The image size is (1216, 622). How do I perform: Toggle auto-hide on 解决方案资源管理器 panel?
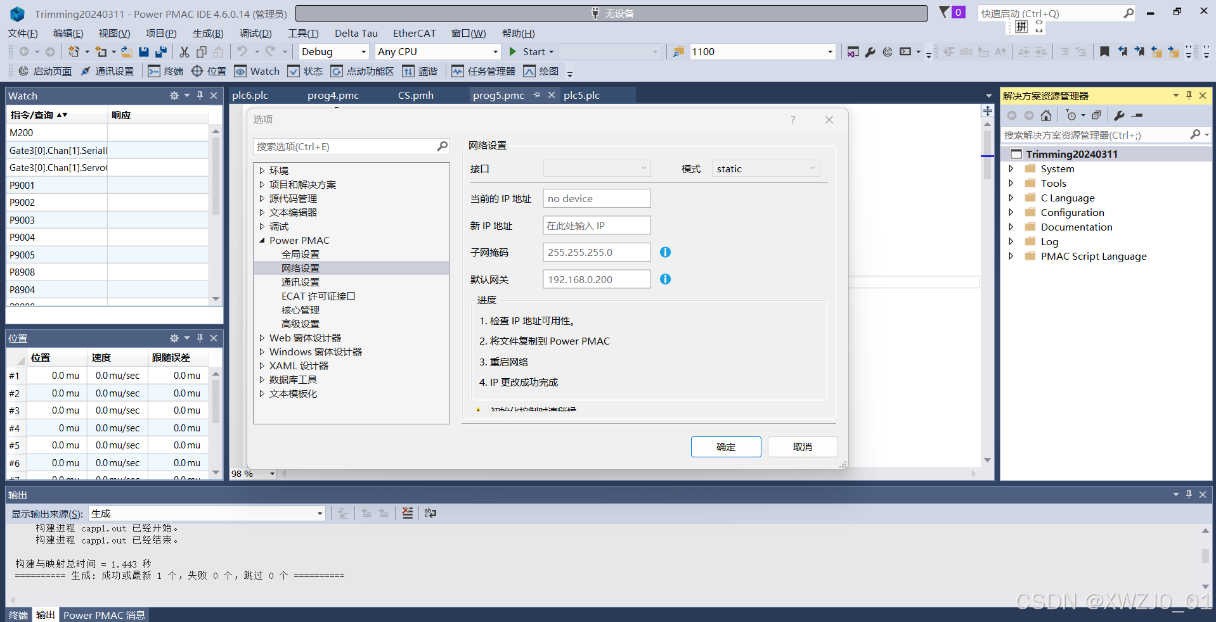point(1188,95)
